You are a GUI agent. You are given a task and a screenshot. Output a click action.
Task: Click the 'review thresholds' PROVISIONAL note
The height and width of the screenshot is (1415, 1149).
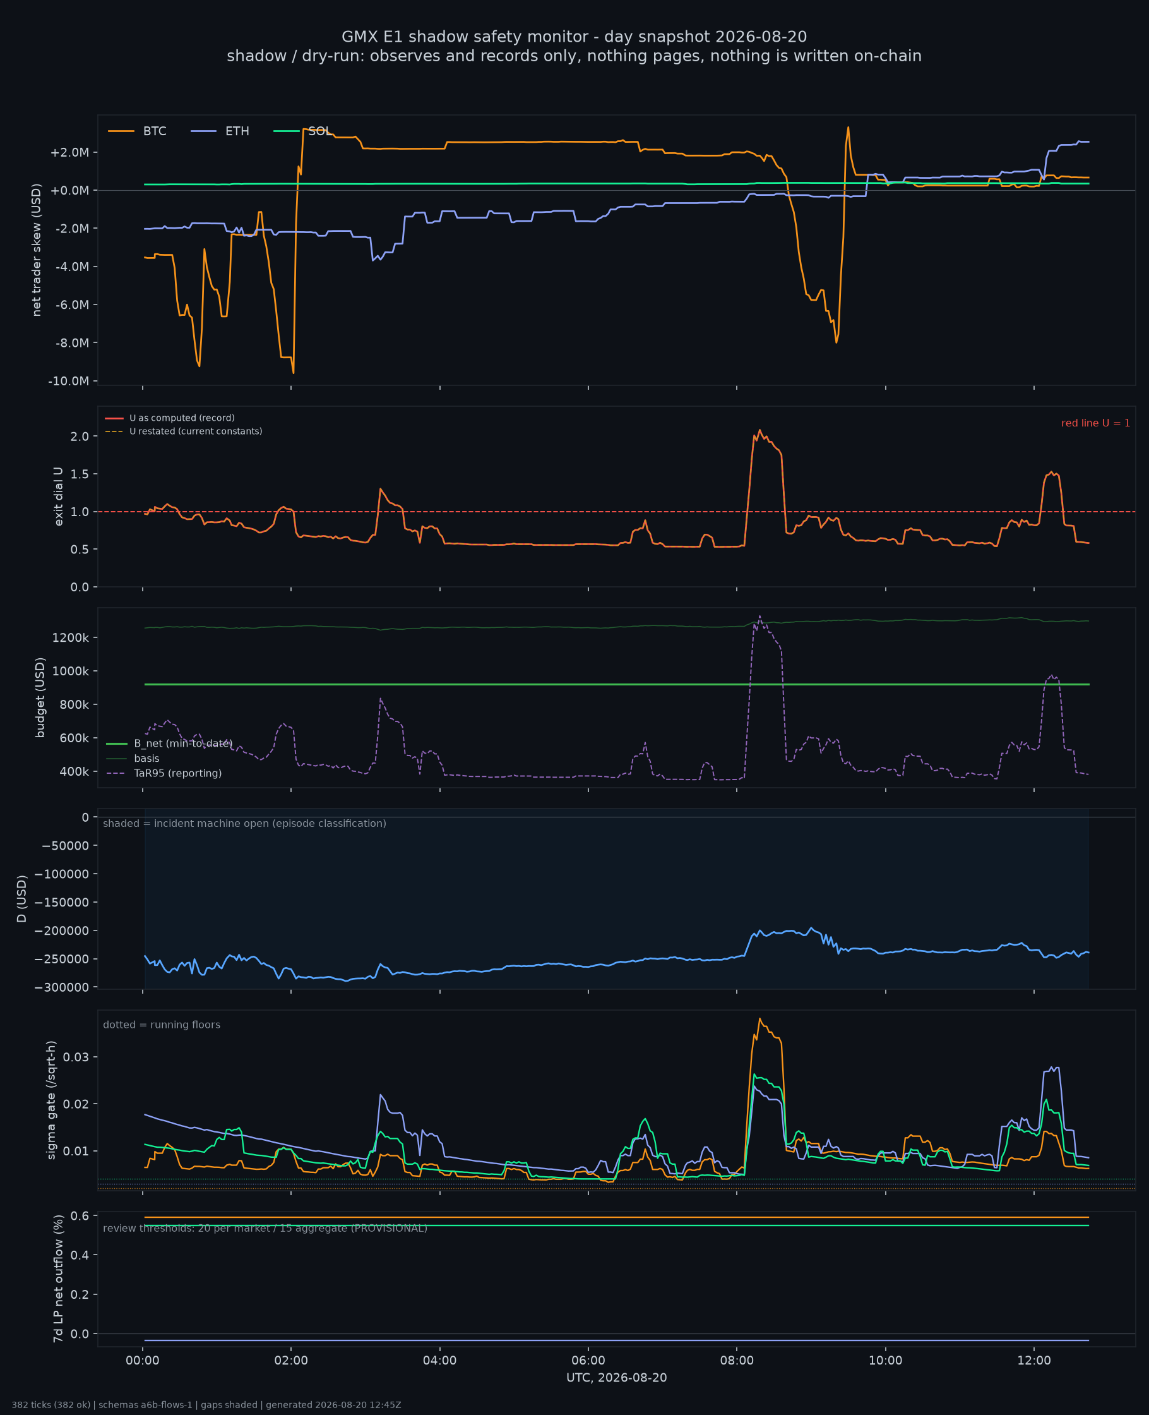[265, 1229]
